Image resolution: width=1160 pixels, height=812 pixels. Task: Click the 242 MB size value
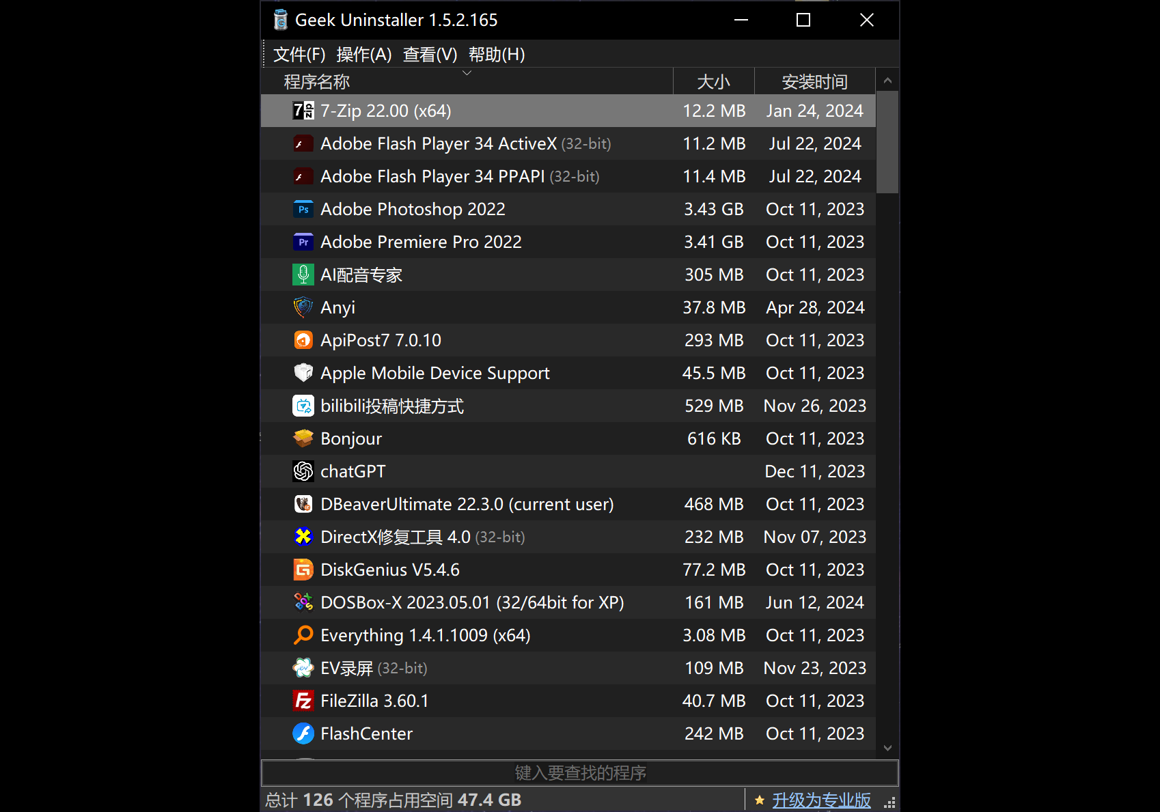(714, 733)
